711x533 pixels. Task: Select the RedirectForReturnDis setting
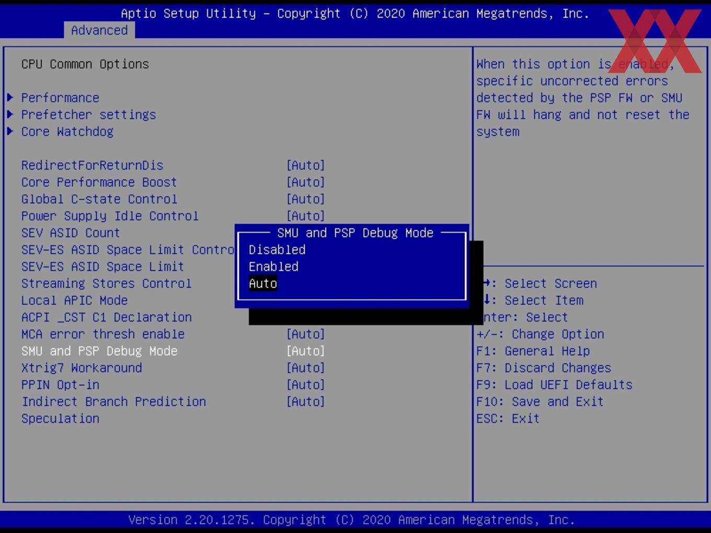pos(92,165)
